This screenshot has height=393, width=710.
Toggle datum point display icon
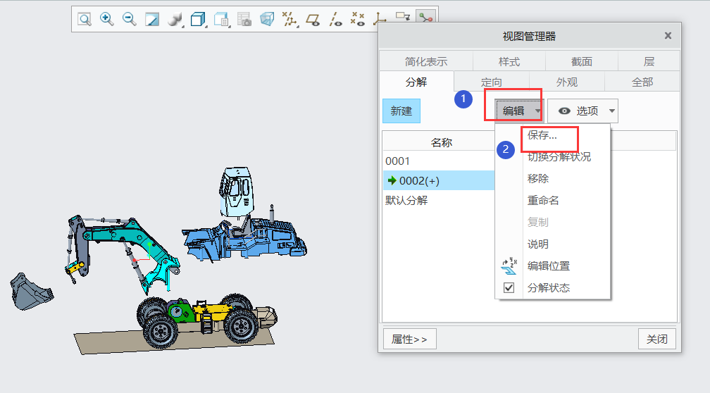(358, 19)
